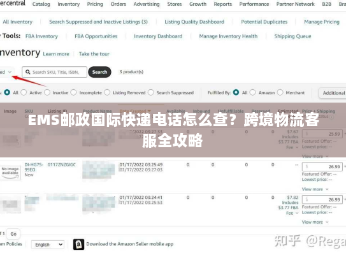Expand View more in DI-HG75-99EO row
The width and height of the screenshot is (346, 260).
pyautogui.click(x=315, y=189)
